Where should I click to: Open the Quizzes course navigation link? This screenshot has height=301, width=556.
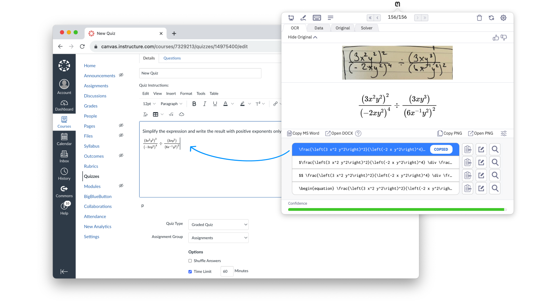[x=92, y=176]
